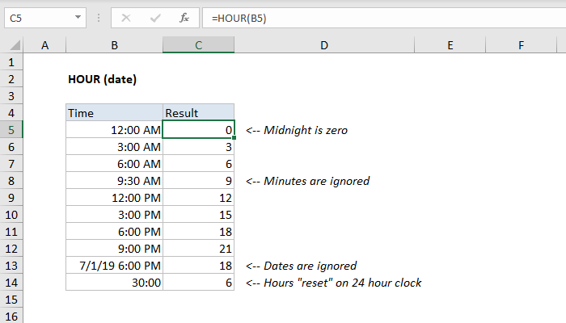Select row 11 header
566x323 pixels.
click(11, 232)
